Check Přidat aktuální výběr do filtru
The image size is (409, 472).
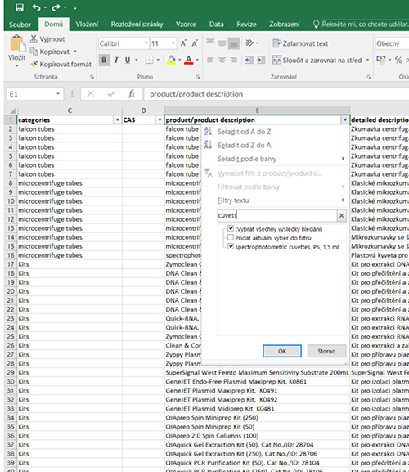tap(231, 237)
